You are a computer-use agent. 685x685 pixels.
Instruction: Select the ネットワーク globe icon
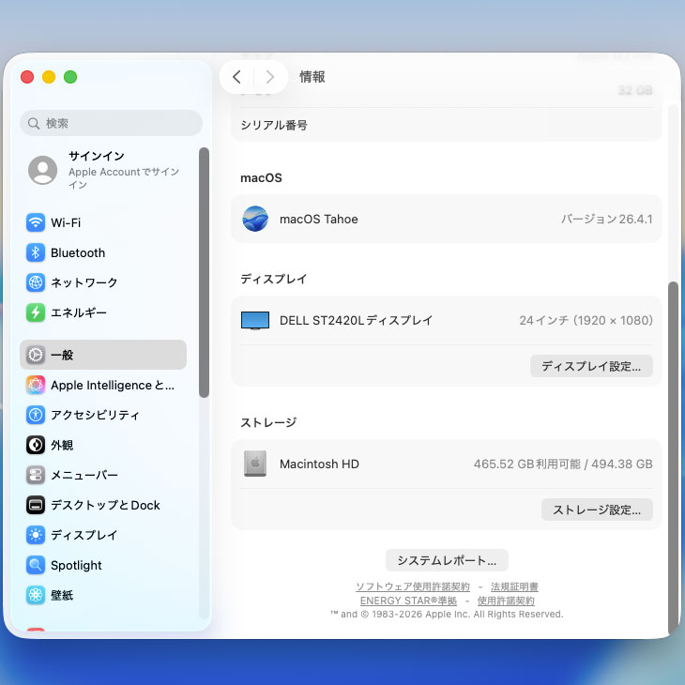click(36, 282)
